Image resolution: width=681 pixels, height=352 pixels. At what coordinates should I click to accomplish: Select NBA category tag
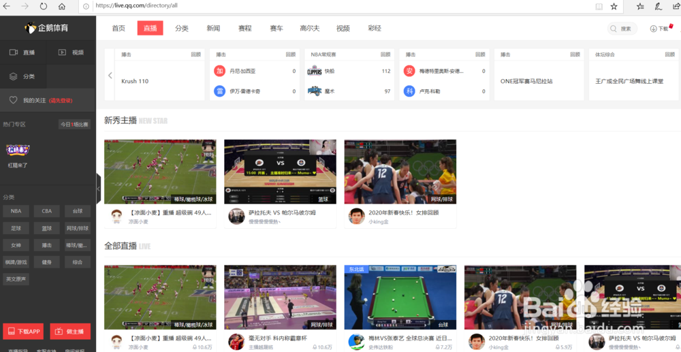click(16, 211)
